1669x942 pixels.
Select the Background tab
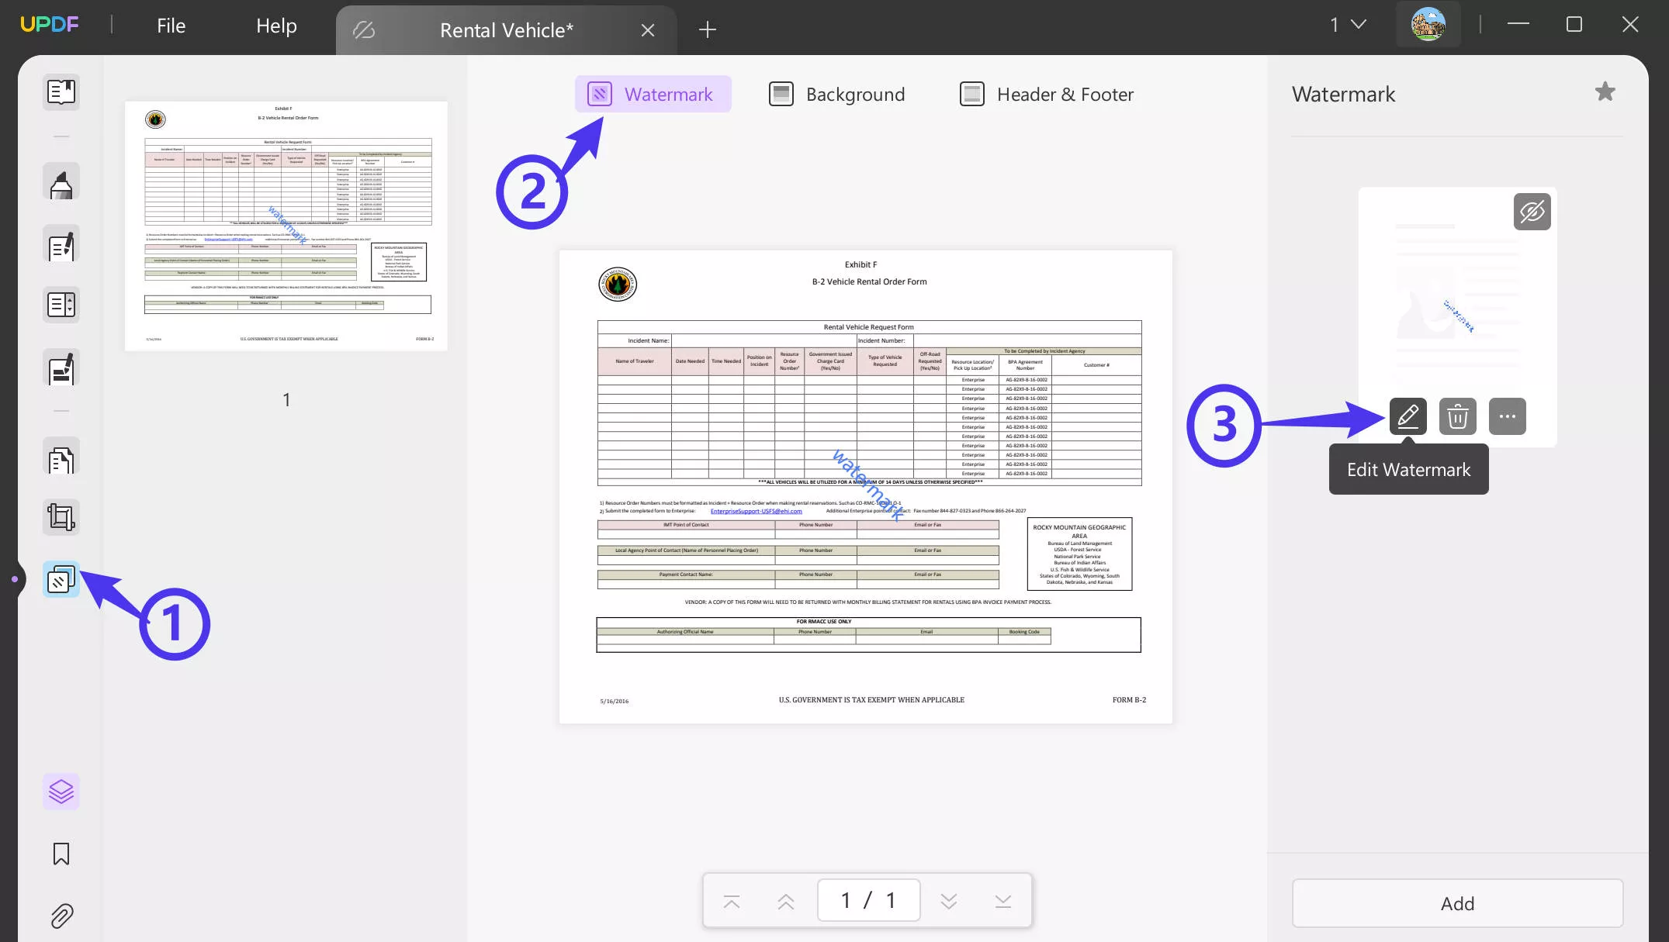(836, 94)
